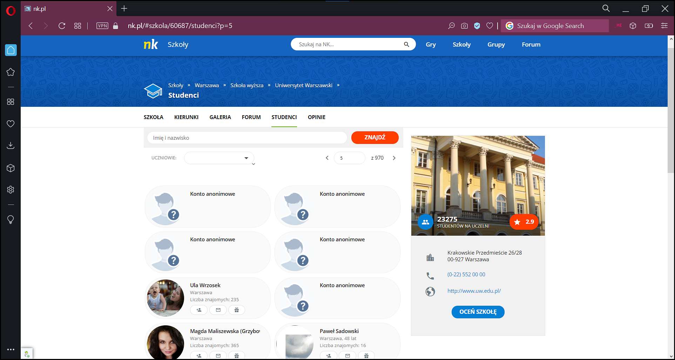Go back to the previous page
675x360 pixels.
(x=31, y=26)
